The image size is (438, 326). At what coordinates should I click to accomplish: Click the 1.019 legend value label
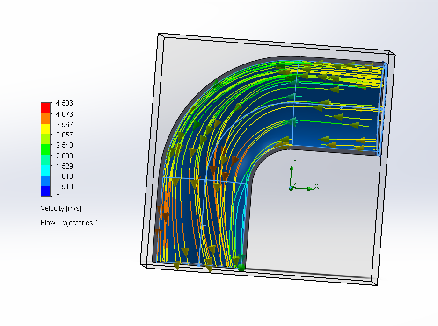click(x=64, y=176)
